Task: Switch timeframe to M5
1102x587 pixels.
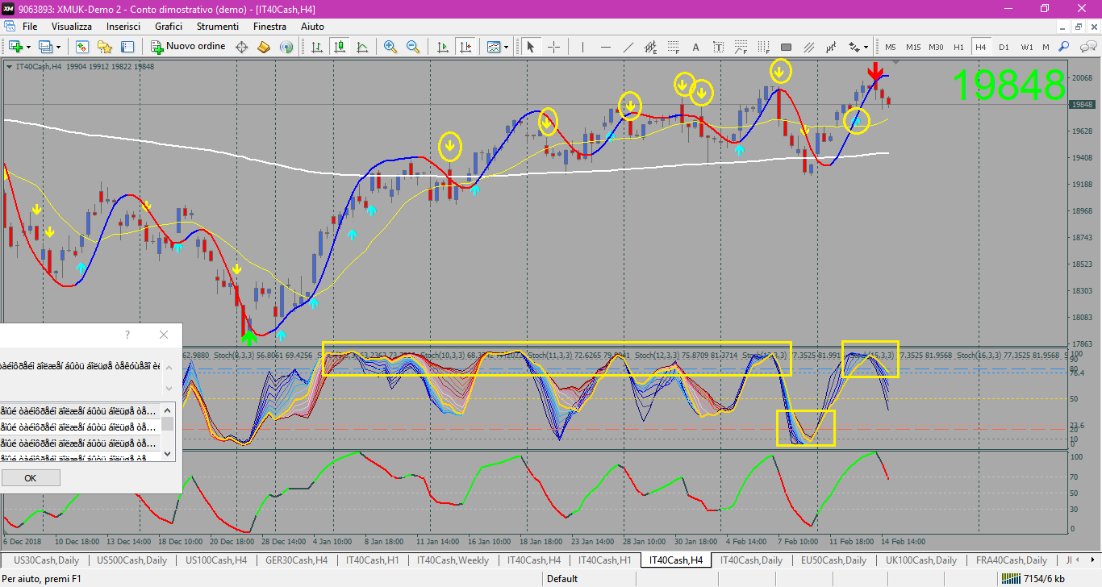Action: [x=891, y=47]
